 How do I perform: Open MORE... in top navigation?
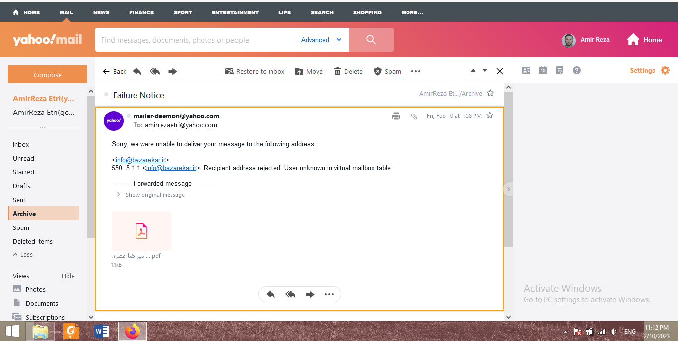(412, 12)
